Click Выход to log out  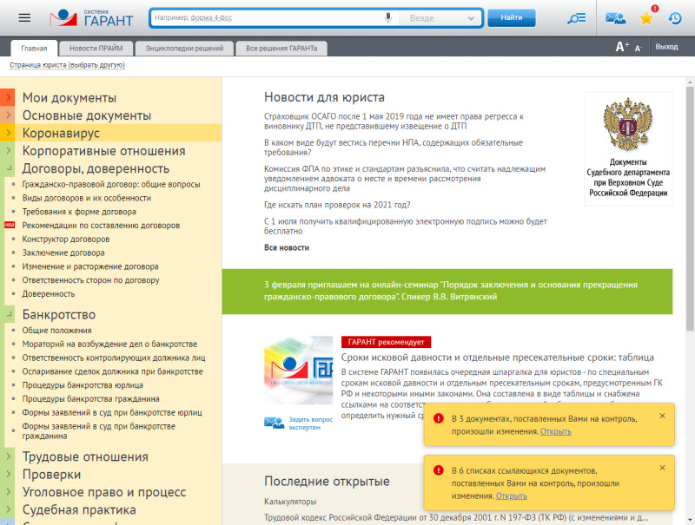tap(666, 47)
